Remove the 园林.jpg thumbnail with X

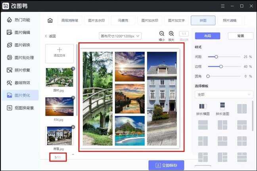(x=73, y=68)
